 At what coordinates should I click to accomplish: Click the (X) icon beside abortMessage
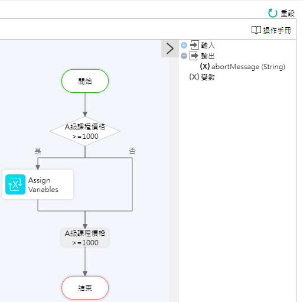(x=205, y=66)
